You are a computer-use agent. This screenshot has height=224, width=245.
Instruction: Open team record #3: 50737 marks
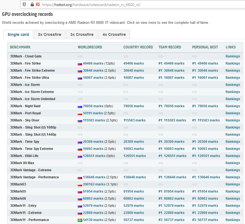pos(171,220)
